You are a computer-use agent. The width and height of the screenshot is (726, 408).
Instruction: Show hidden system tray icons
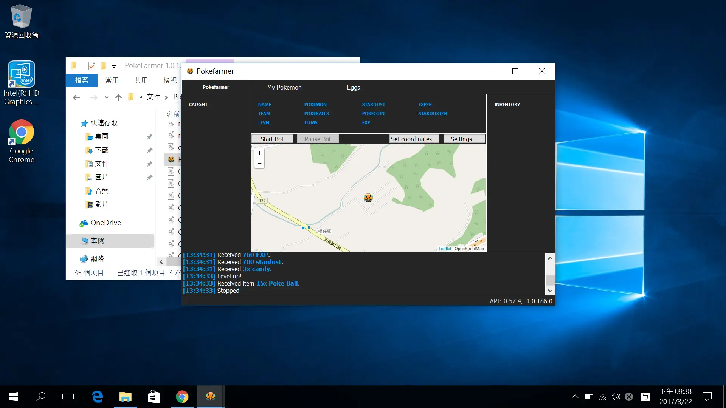click(x=575, y=397)
